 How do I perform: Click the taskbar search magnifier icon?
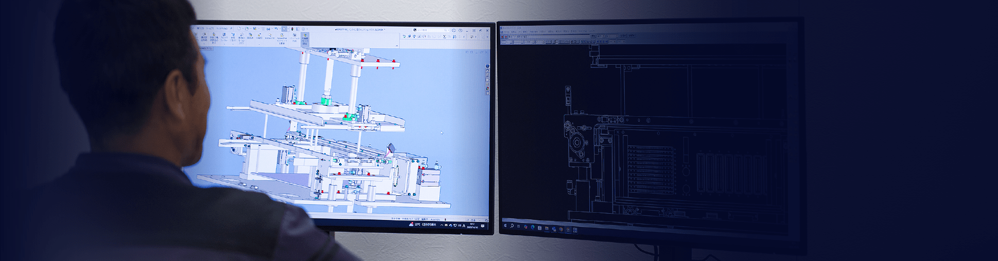pyautogui.click(x=512, y=226)
